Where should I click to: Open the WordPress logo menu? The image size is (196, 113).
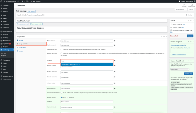click(1, 1)
